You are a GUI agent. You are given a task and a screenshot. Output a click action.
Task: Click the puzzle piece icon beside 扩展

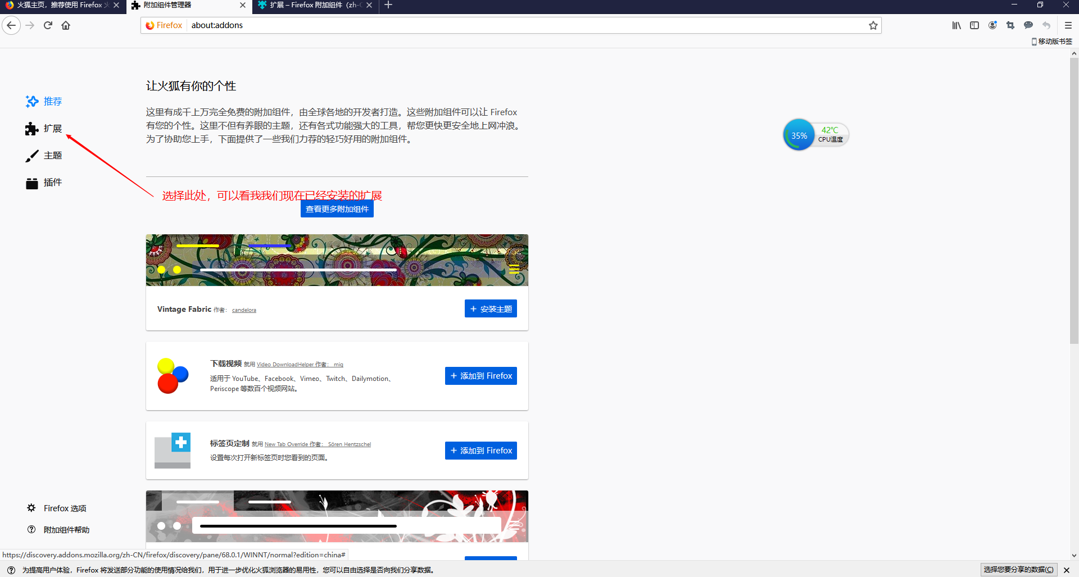pyautogui.click(x=31, y=129)
